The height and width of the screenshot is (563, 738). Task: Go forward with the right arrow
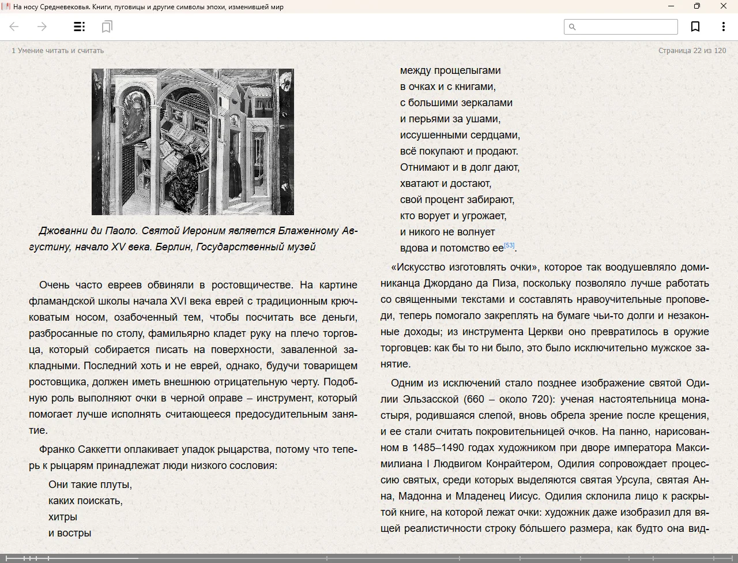pos(42,27)
